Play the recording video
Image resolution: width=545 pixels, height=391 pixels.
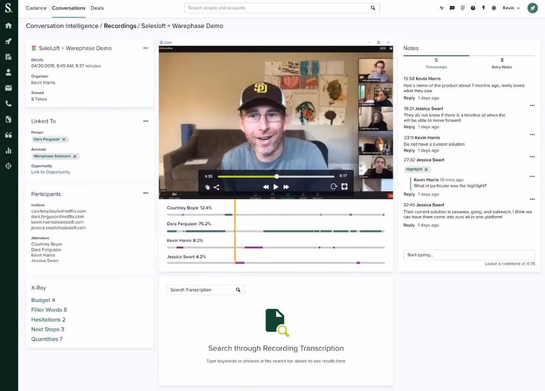click(276, 187)
